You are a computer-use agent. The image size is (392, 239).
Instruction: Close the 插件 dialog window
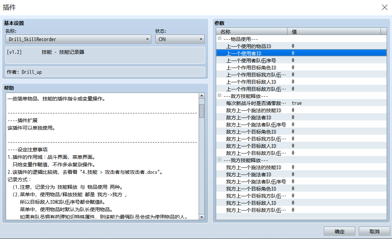point(385,7)
